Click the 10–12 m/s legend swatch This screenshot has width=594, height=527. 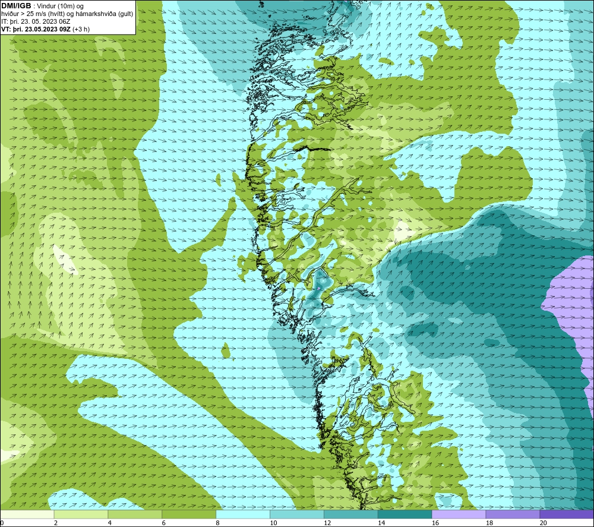[297, 514]
